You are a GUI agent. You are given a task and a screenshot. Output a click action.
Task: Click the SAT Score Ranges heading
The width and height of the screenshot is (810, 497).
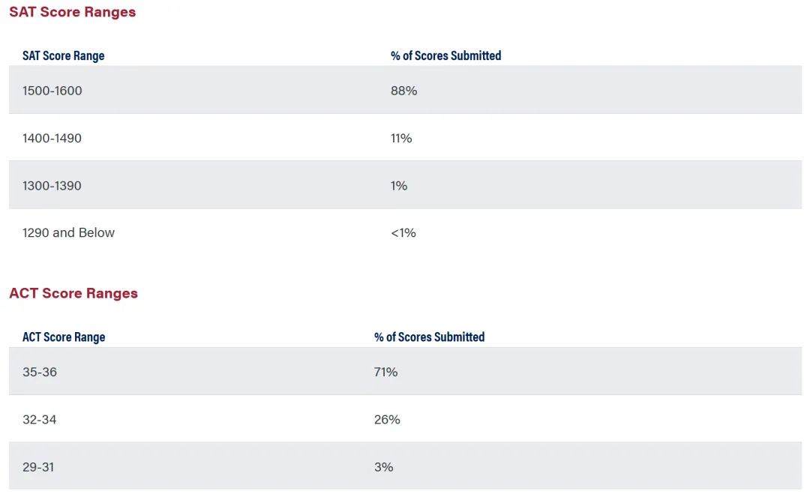click(x=72, y=12)
